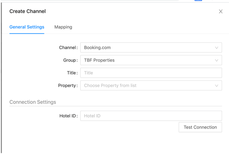Click the blue badge above the dialog
The image size is (229, 154).
click(198, 0)
